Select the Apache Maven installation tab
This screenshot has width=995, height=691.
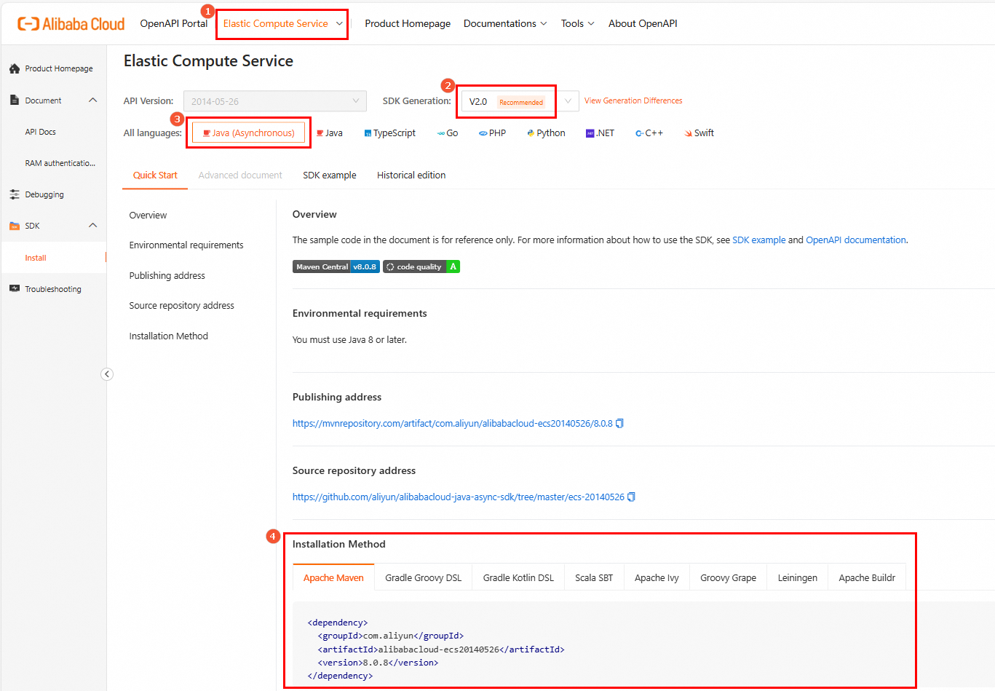click(333, 577)
